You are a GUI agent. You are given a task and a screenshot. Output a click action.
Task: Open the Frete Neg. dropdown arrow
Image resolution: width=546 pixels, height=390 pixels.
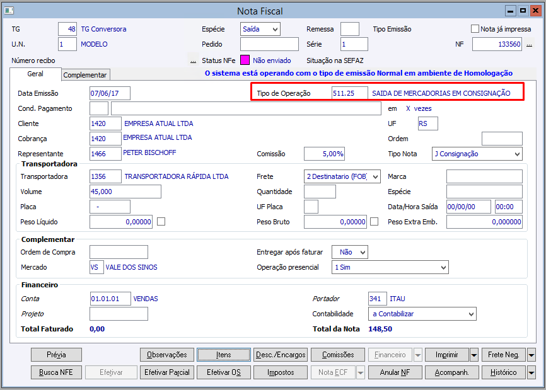click(x=531, y=355)
